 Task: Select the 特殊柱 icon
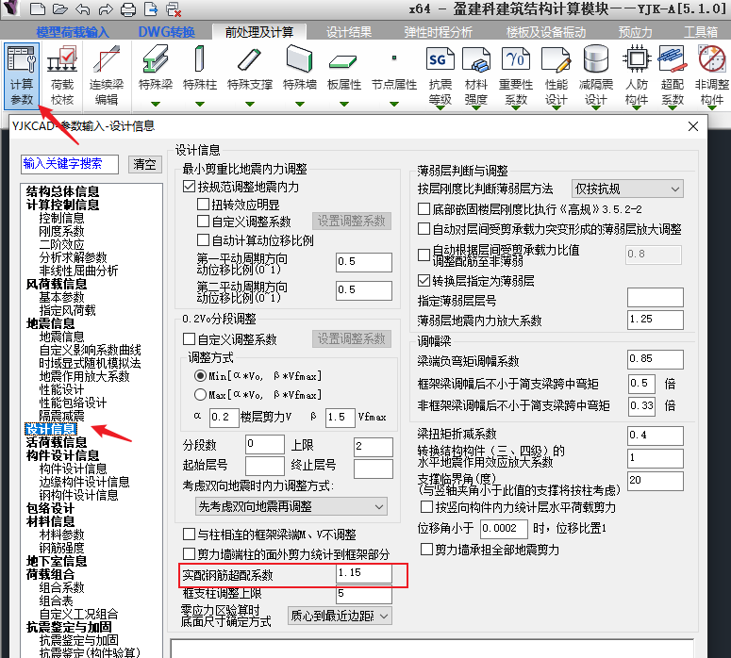pos(200,59)
